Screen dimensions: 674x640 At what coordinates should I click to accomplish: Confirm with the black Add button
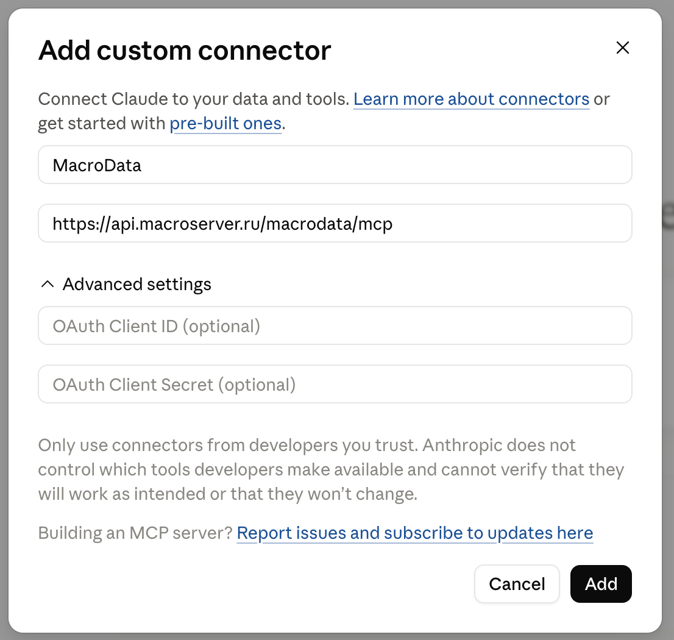click(x=601, y=584)
